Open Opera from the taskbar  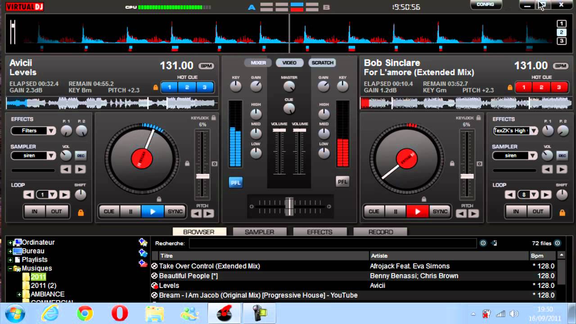click(120, 313)
